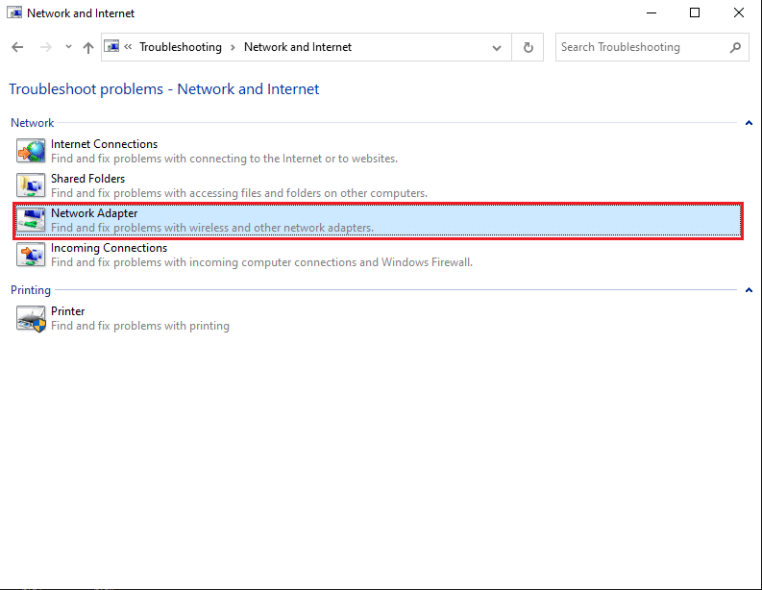Click the Printer troubleshooter icon
762x590 pixels.
pyautogui.click(x=31, y=318)
